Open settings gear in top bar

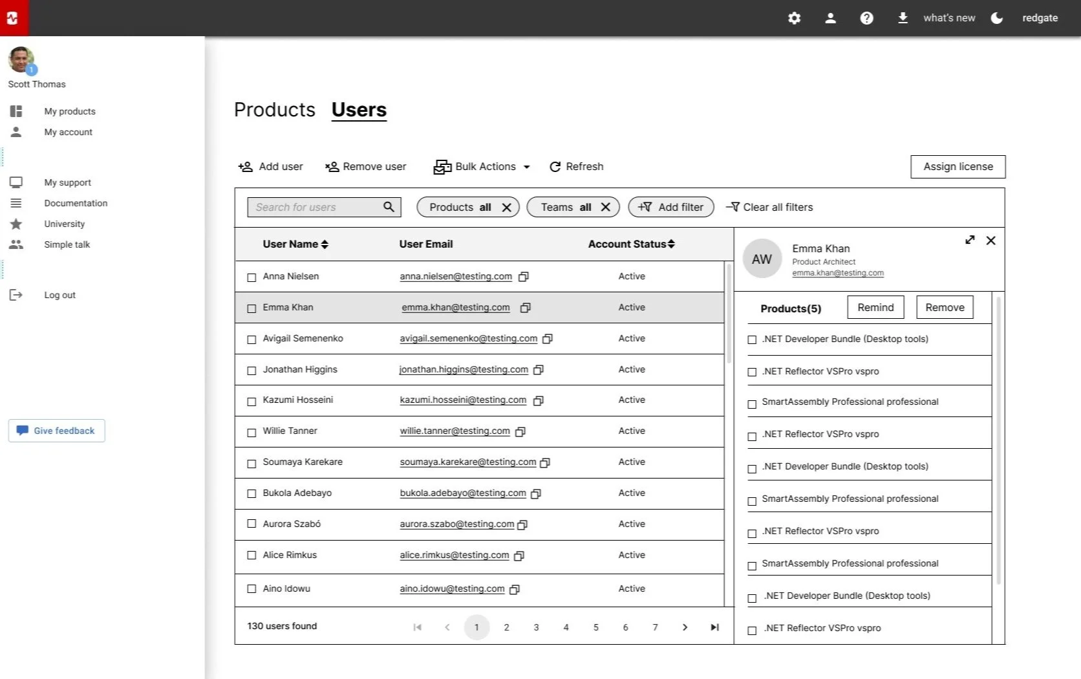coord(794,18)
